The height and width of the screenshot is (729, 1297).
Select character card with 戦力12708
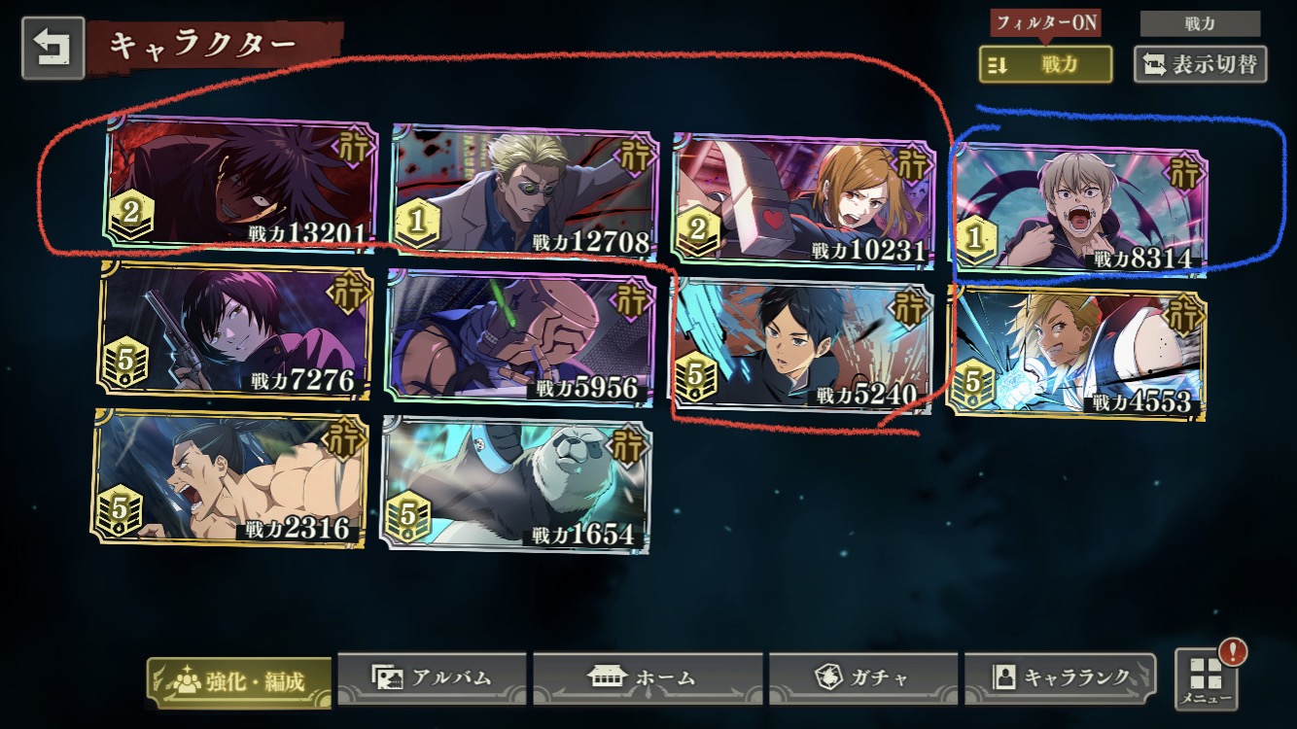tap(523, 190)
